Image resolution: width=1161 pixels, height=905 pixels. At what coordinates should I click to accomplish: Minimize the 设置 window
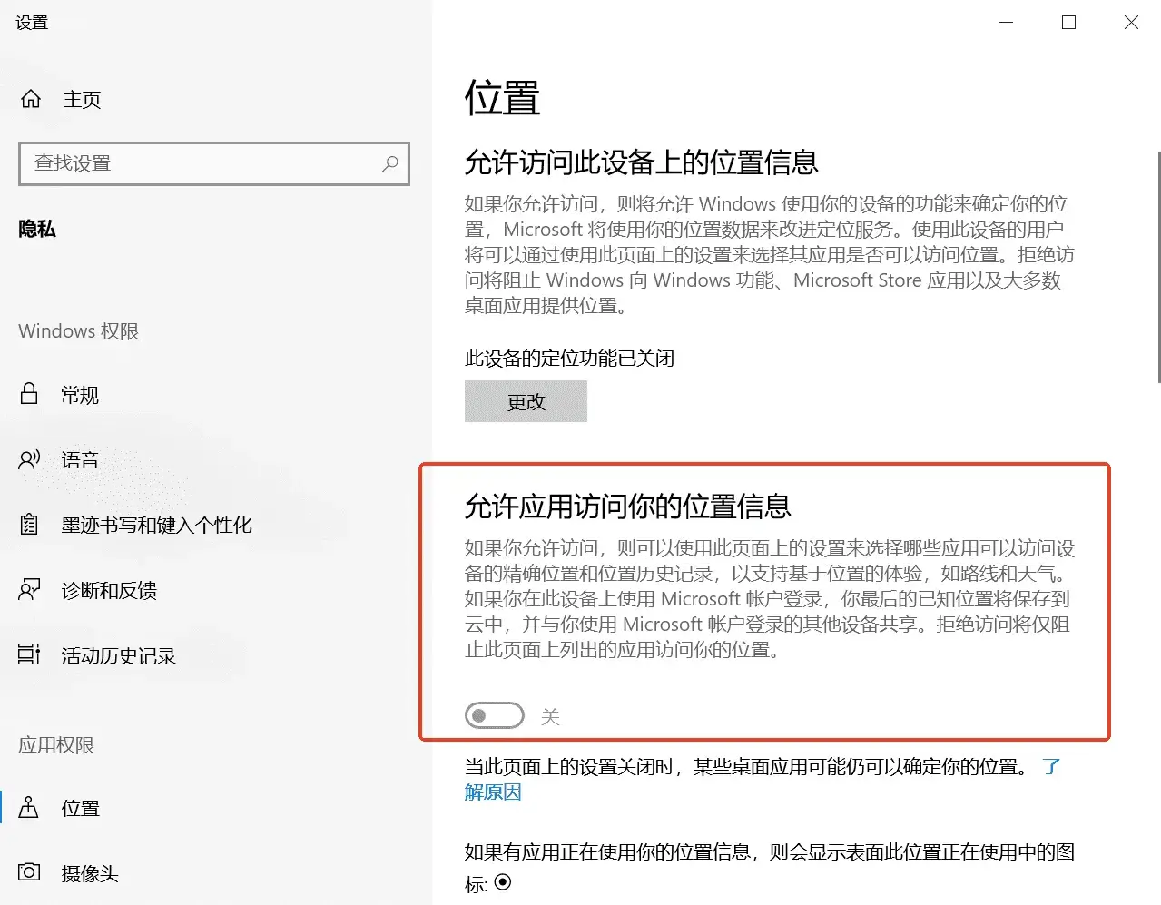1006,23
